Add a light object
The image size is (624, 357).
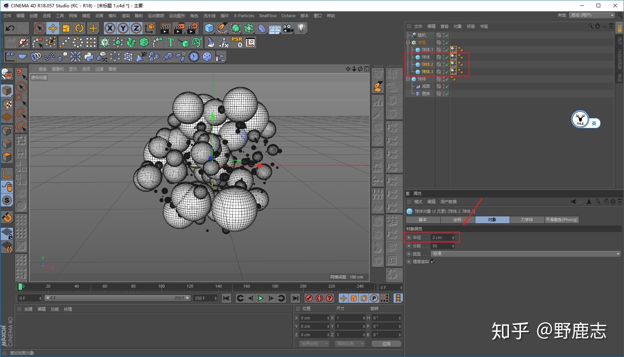301,28
